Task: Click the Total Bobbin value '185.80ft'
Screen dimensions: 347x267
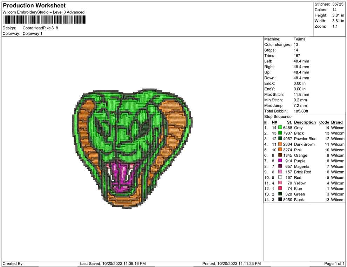Action: click(301, 111)
